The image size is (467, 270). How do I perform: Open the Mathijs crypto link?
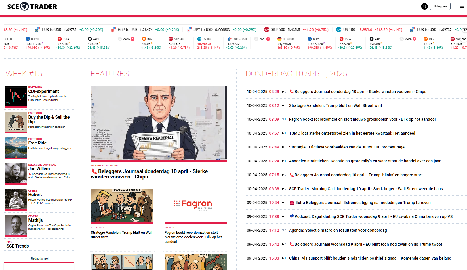point(35,220)
